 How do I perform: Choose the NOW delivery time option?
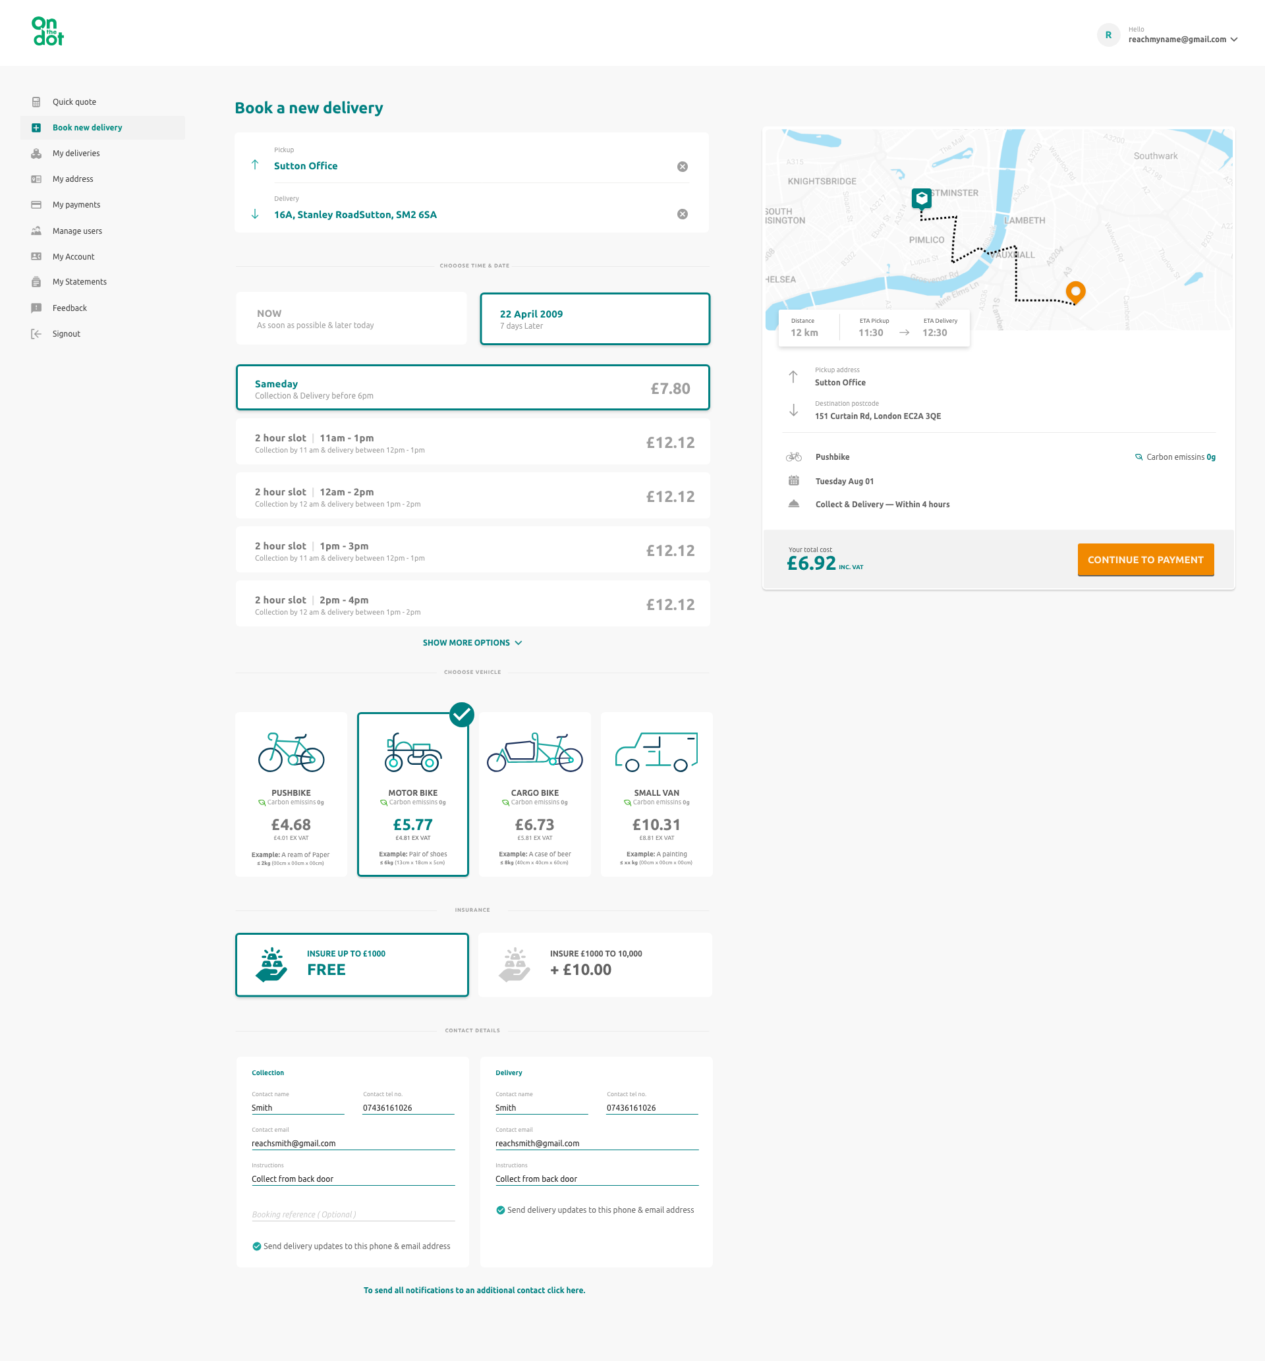click(351, 318)
